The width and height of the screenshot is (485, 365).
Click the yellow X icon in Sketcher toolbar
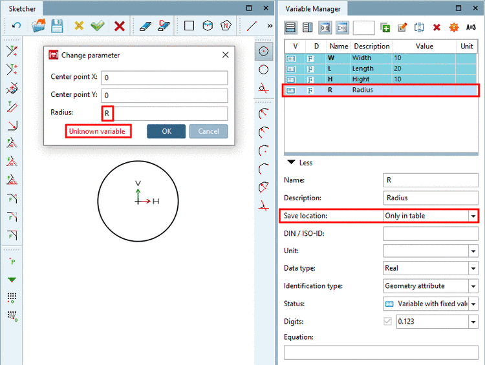pyautogui.click(x=79, y=26)
